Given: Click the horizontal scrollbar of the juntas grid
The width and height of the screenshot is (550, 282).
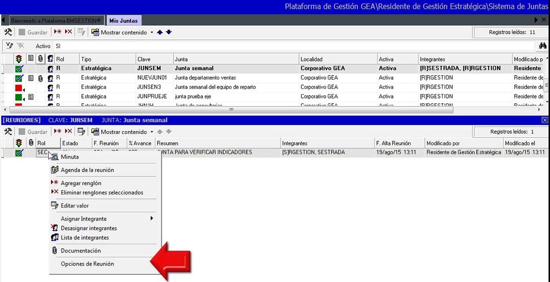Looking at the screenshot, I should [231, 110].
